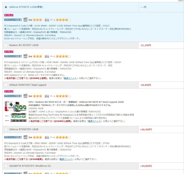This screenshot has width=184, height=174.
Task: Open 電源ユニット link under Radeon RX 9070XT 16GB
Action: pos(70,78)
